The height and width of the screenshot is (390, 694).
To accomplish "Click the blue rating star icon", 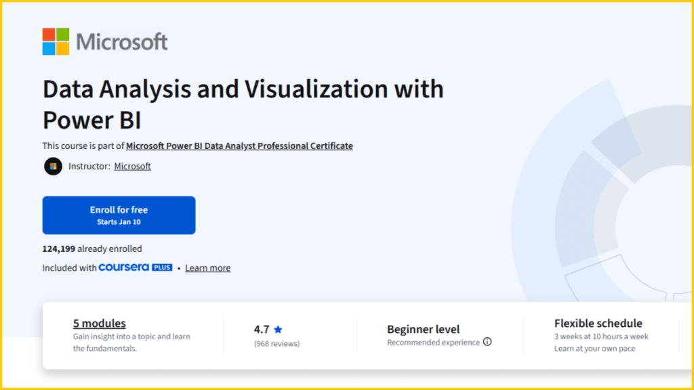I will pos(278,330).
